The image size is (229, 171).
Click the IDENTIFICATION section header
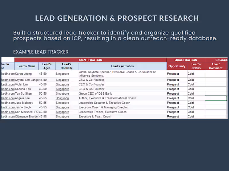(x=90, y=60)
